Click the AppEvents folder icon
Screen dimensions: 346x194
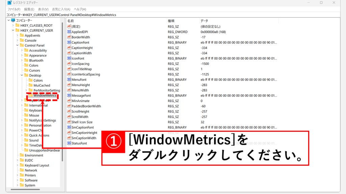22,35
